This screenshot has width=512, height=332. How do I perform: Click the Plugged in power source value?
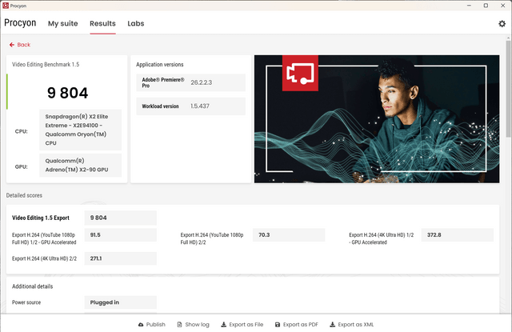pyautogui.click(x=121, y=302)
